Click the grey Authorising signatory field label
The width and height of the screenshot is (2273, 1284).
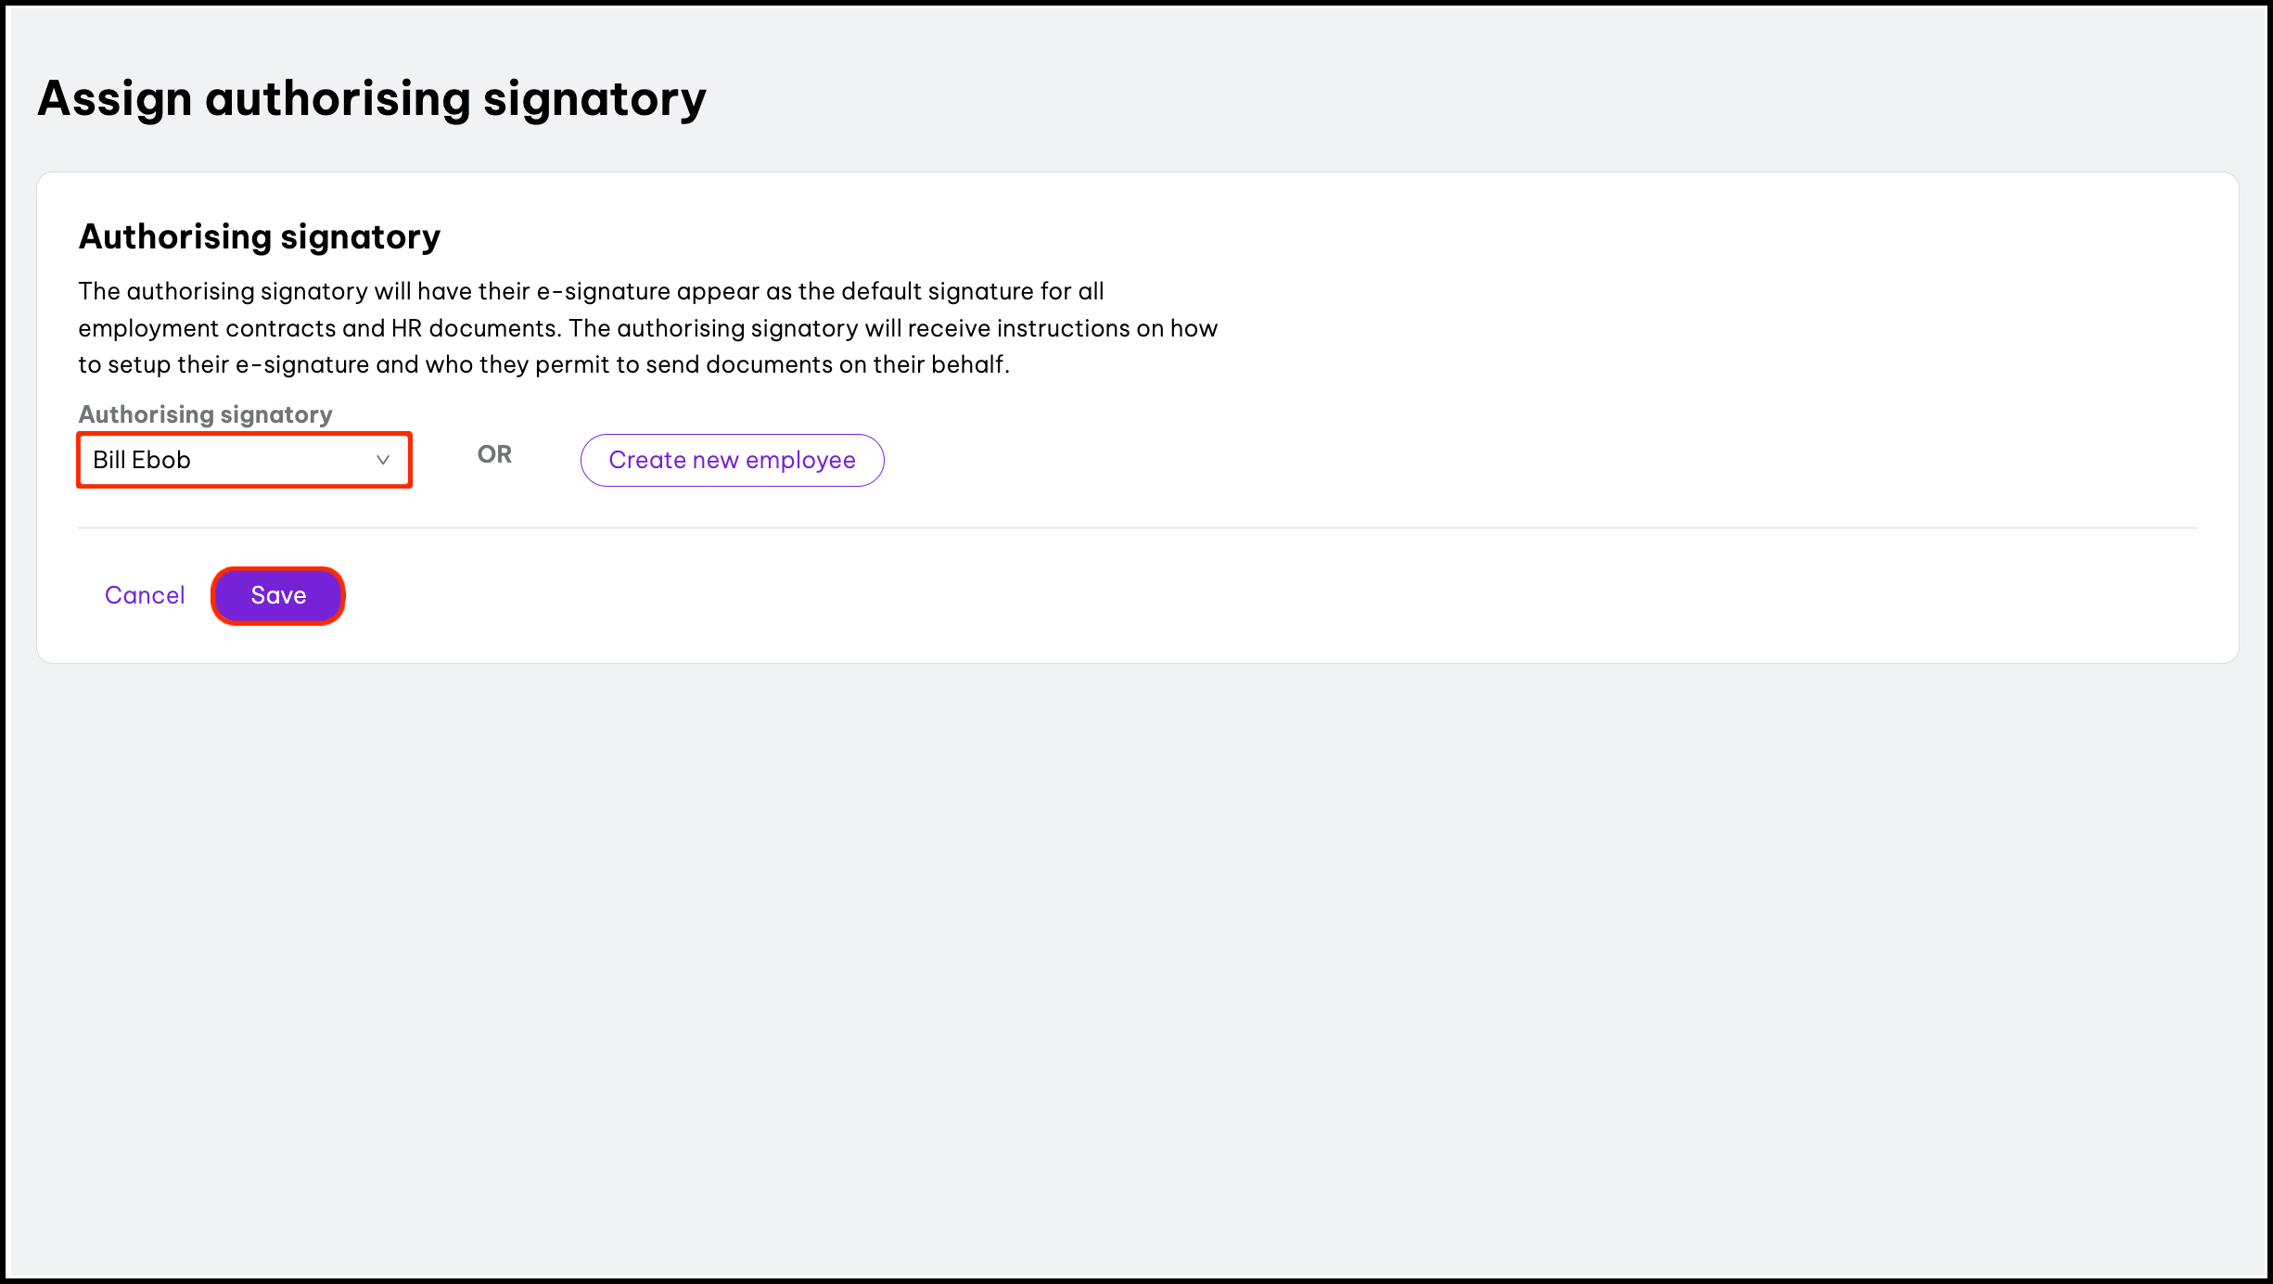pyautogui.click(x=205, y=413)
